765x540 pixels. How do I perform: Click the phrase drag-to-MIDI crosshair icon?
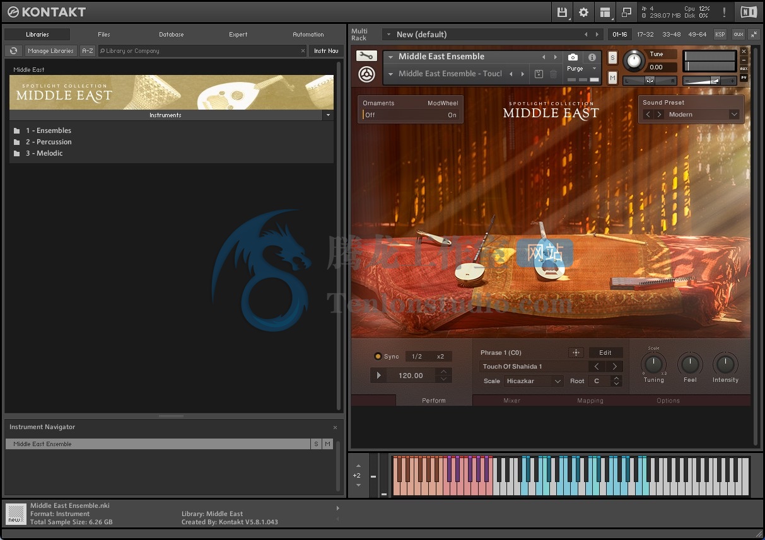pyautogui.click(x=575, y=353)
